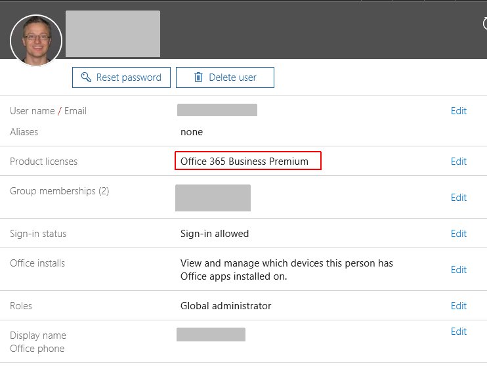Click the Group memberships (2) label
Viewport: 487px width, 367px height.
59,191
